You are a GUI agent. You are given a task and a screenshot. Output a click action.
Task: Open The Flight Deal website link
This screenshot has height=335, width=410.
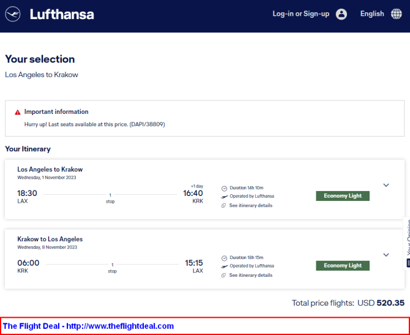coord(88,326)
